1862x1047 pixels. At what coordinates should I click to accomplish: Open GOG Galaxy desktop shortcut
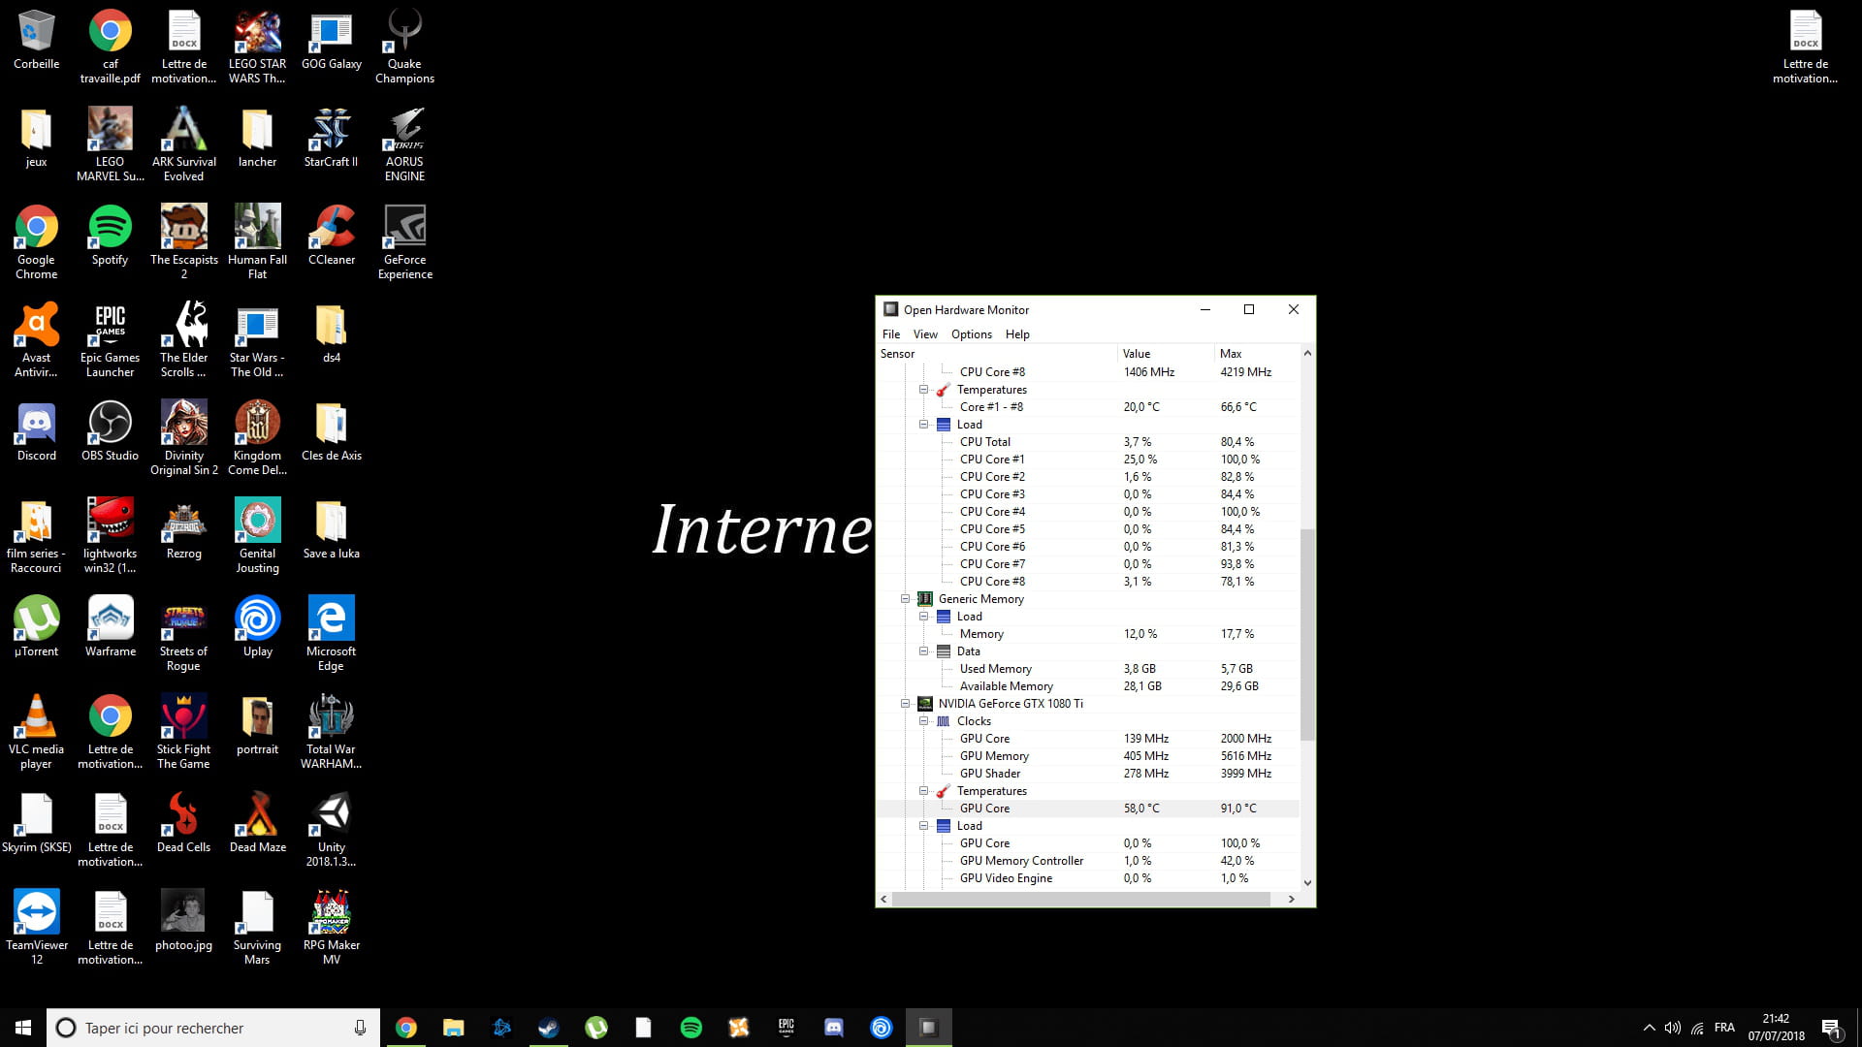331,39
